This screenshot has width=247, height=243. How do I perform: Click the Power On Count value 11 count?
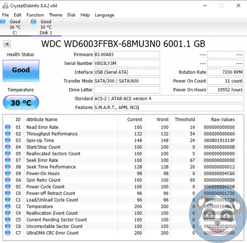225,81
